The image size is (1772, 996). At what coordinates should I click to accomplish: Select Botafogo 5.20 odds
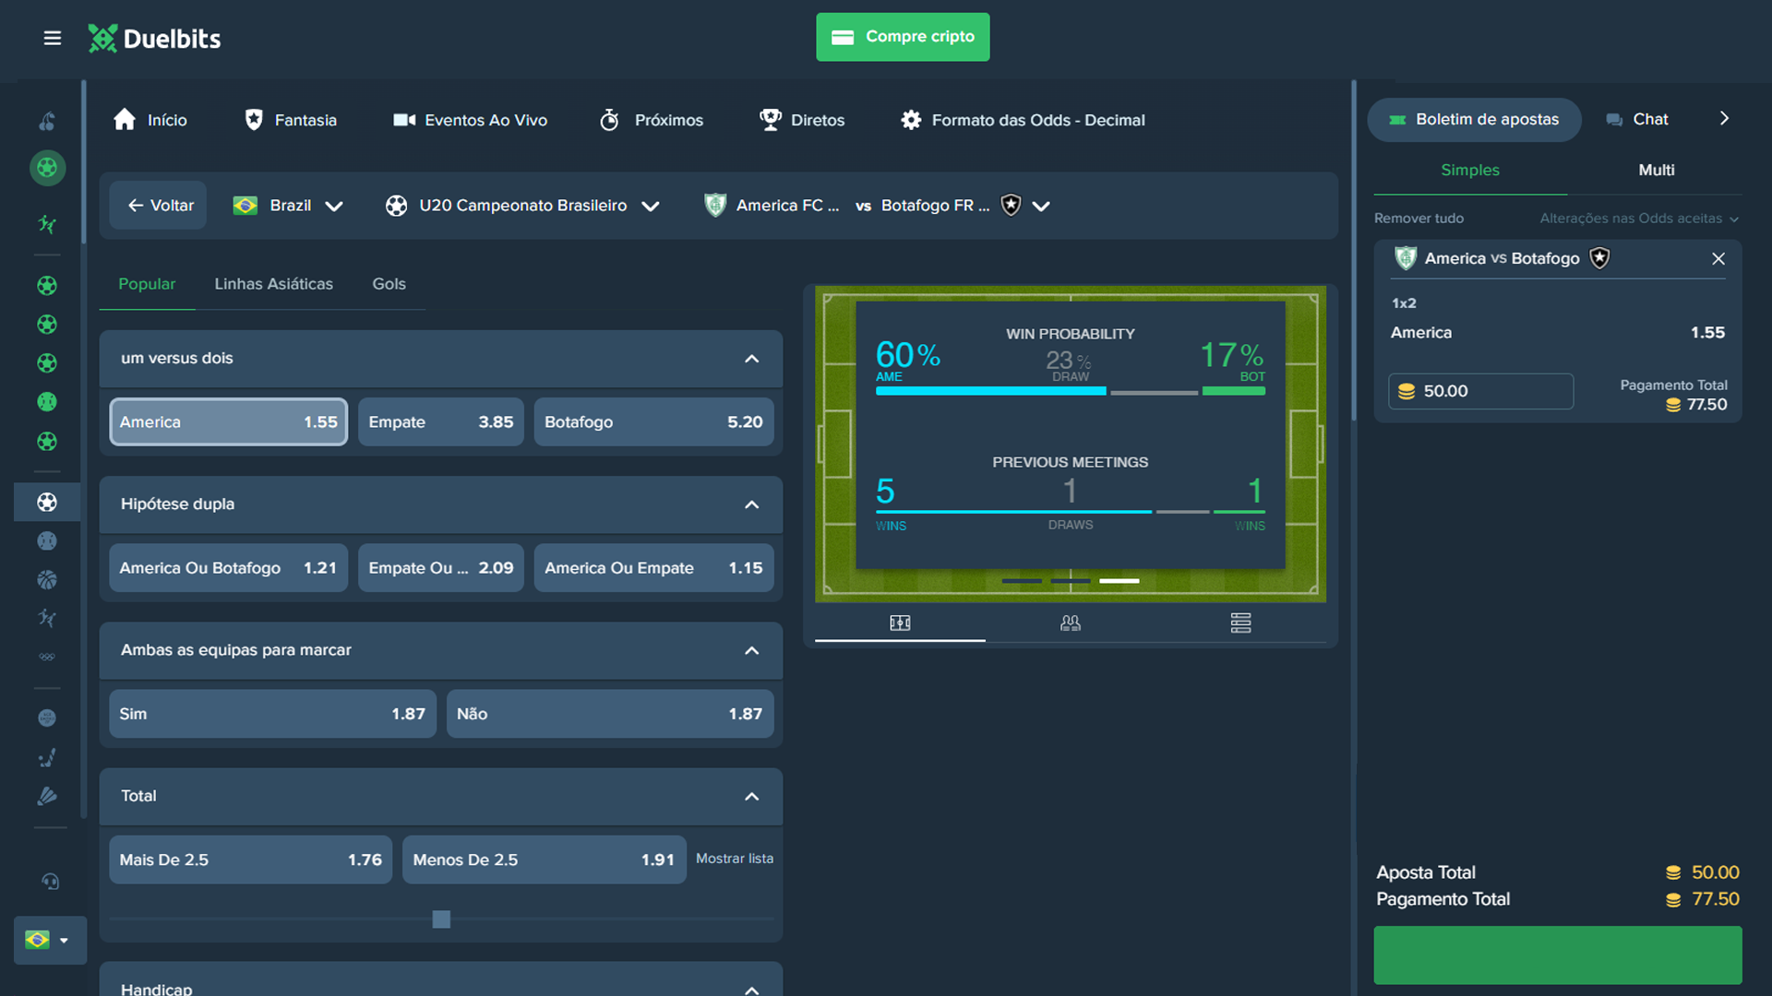pyautogui.click(x=653, y=422)
